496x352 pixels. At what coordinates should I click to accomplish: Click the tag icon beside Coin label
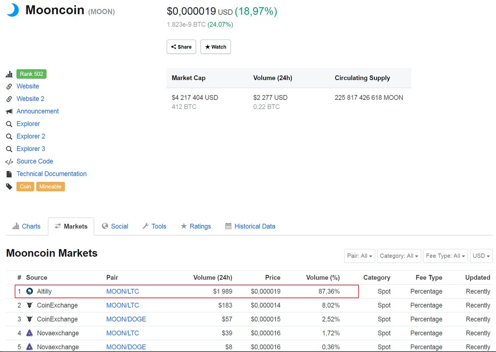point(9,187)
